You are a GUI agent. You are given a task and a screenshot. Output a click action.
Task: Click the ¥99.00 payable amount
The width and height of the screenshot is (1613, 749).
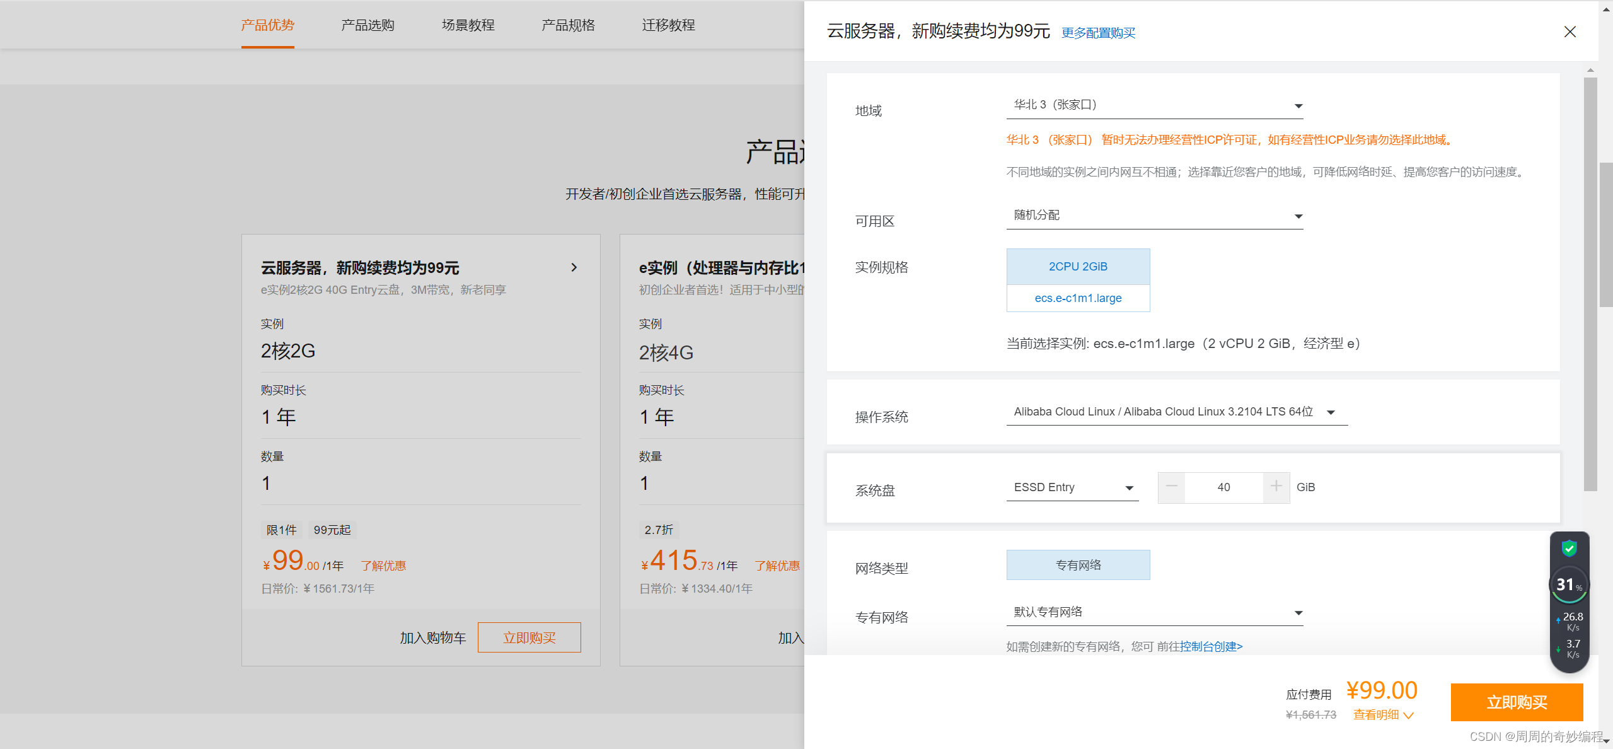(x=1381, y=690)
